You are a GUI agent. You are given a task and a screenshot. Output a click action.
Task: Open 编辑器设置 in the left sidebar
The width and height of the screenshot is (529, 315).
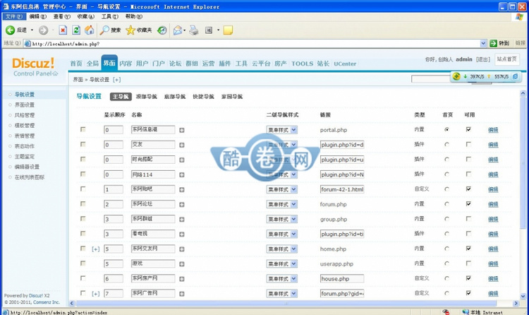[x=27, y=167]
